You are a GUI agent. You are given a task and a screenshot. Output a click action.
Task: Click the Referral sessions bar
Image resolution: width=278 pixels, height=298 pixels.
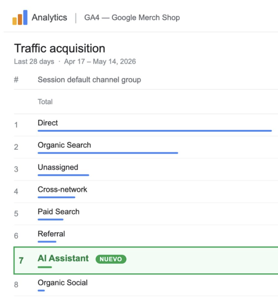(47, 242)
